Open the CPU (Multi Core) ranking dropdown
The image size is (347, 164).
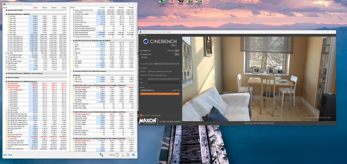pyautogui.click(x=147, y=90)
